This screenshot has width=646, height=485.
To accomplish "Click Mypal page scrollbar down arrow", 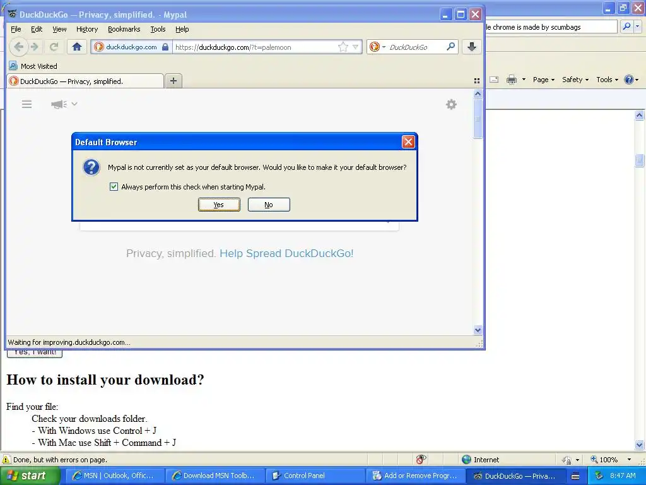I will coord(478,330).
